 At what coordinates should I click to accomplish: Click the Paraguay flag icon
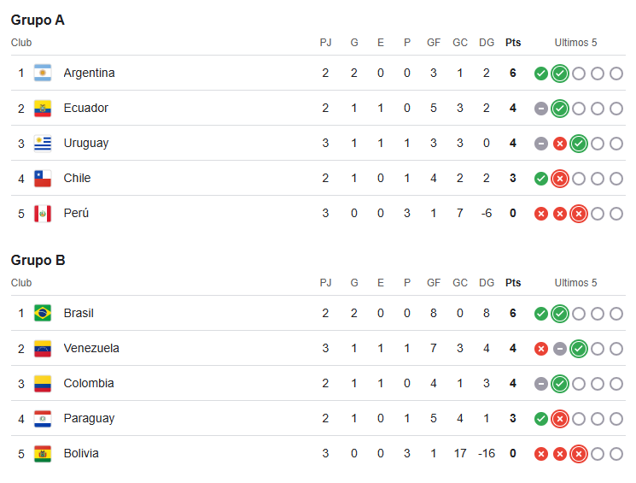43,419
